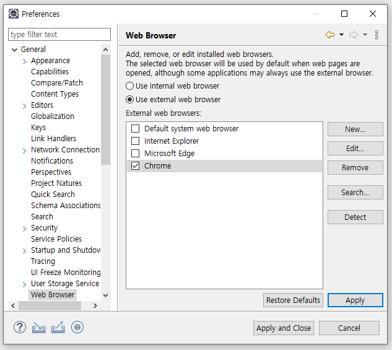Expand the Appearance tree node
The width and height of the screenshot is (392, 350).
tap(24, 61)
